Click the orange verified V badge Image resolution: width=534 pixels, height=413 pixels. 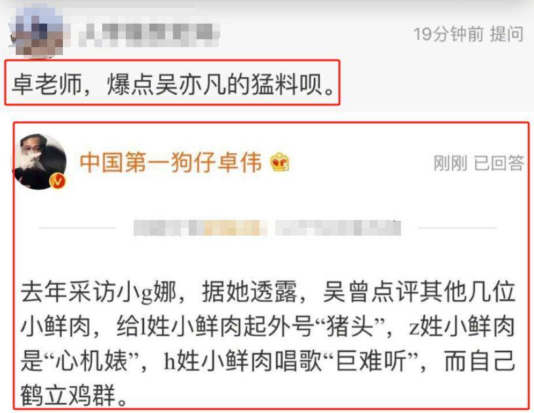tap(58, 181)
